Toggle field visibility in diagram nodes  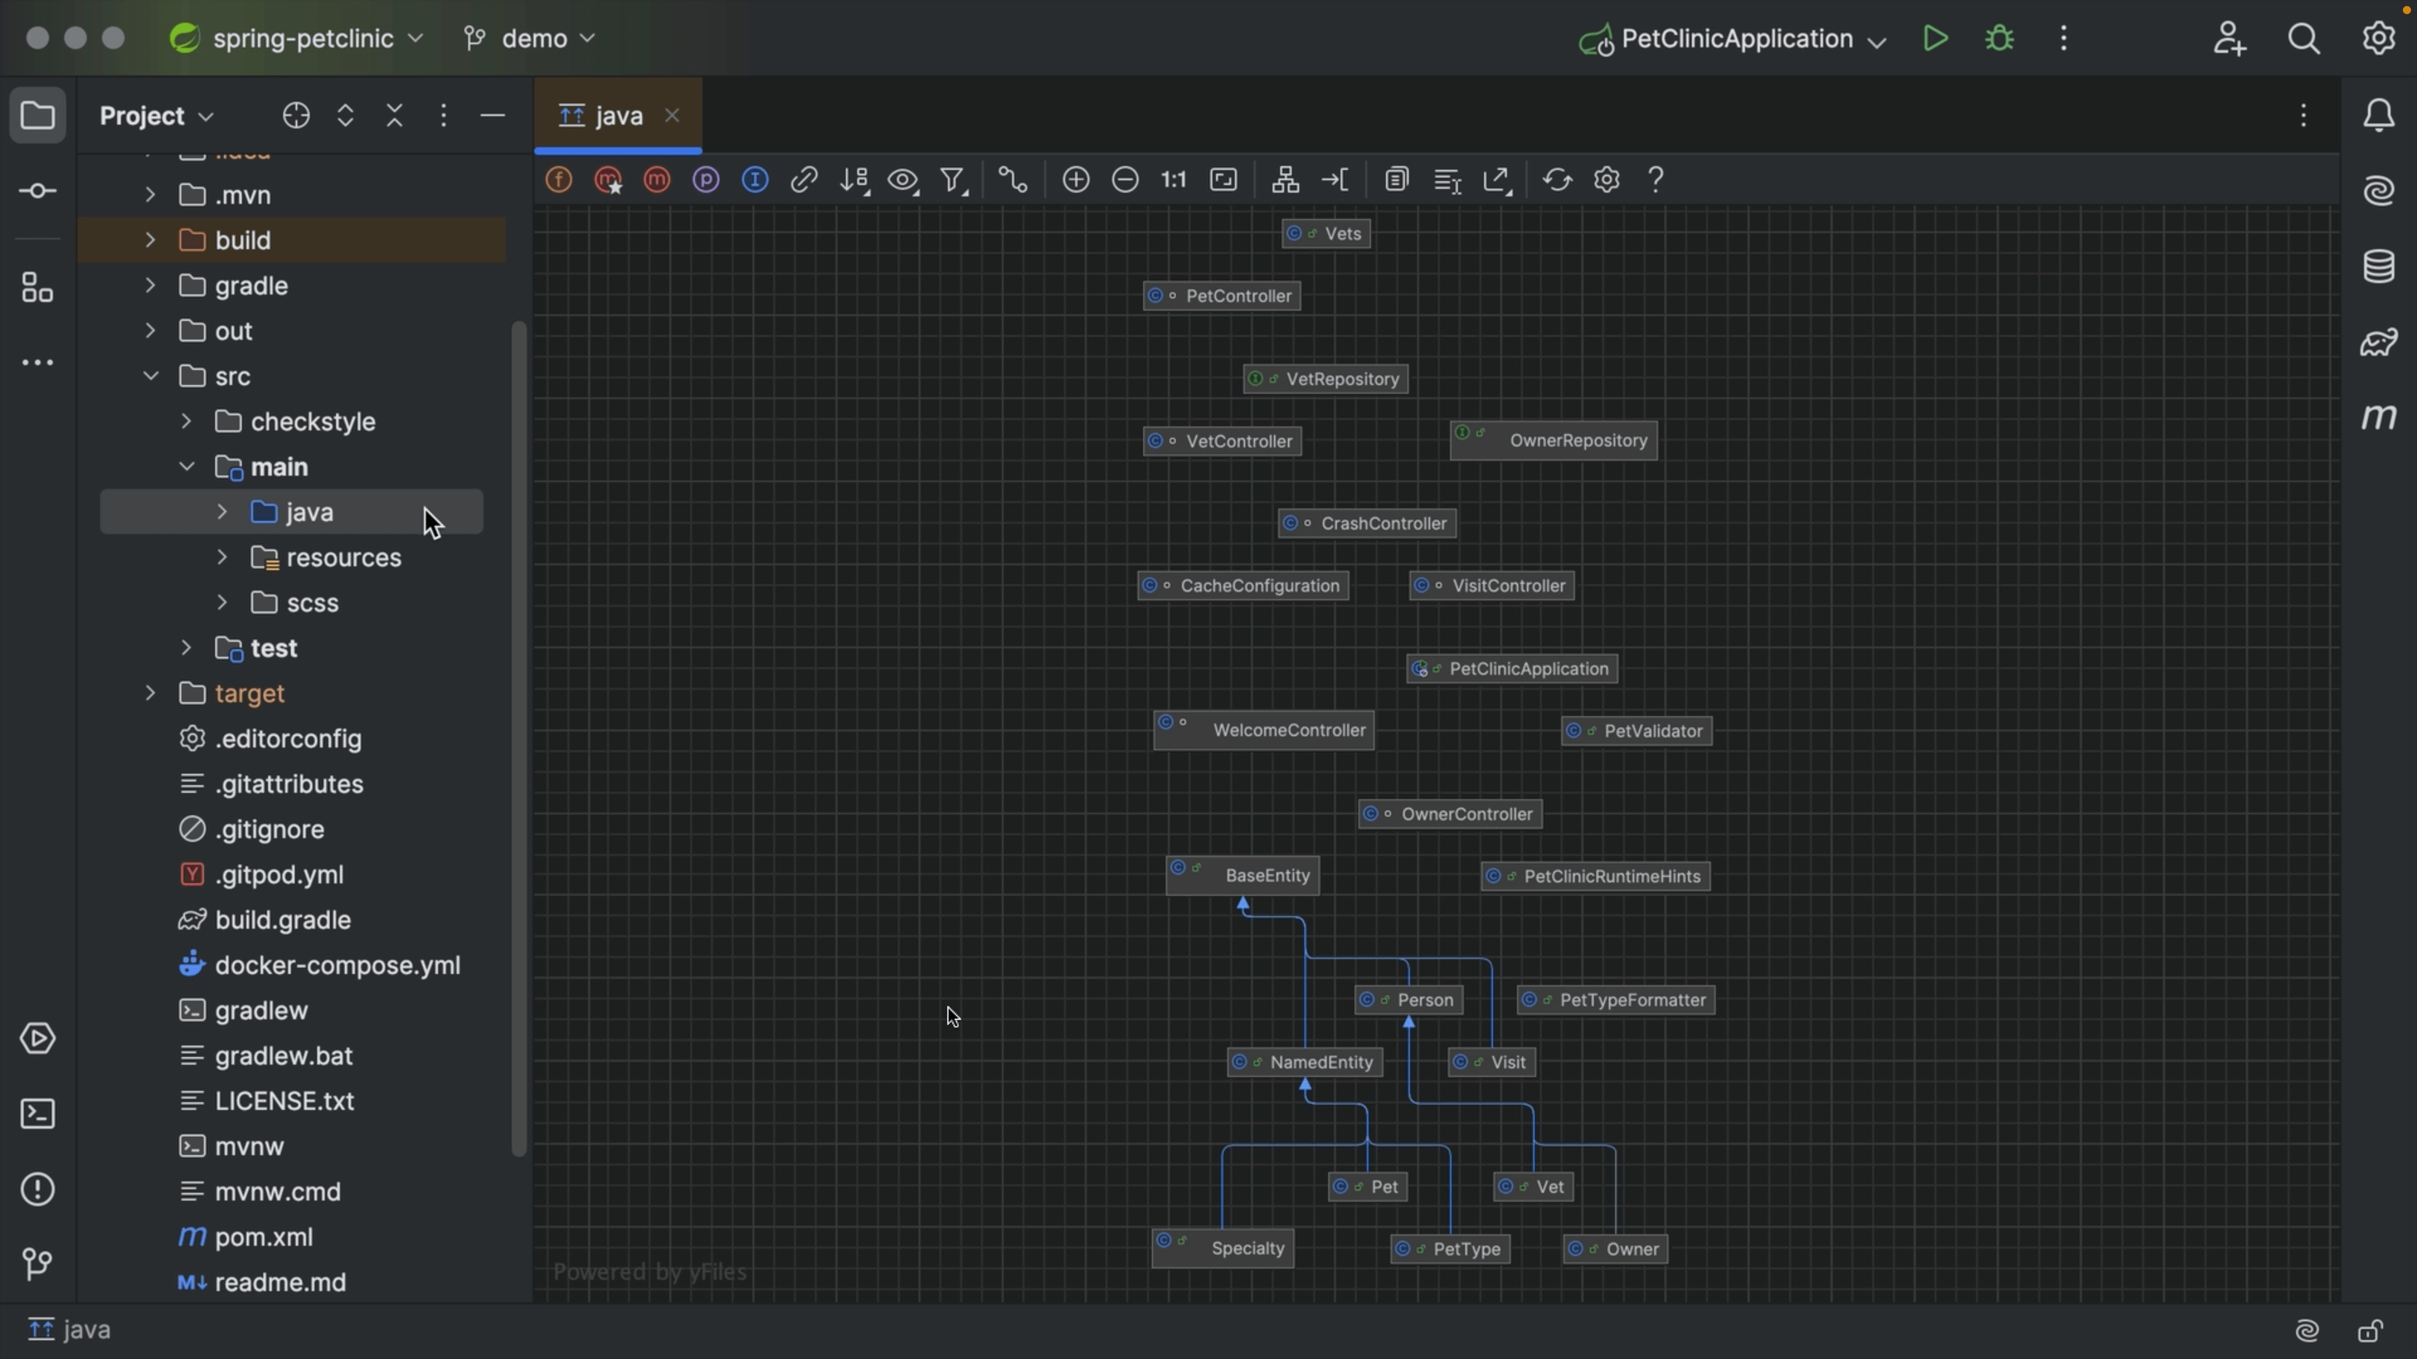[x=558, y=180]
